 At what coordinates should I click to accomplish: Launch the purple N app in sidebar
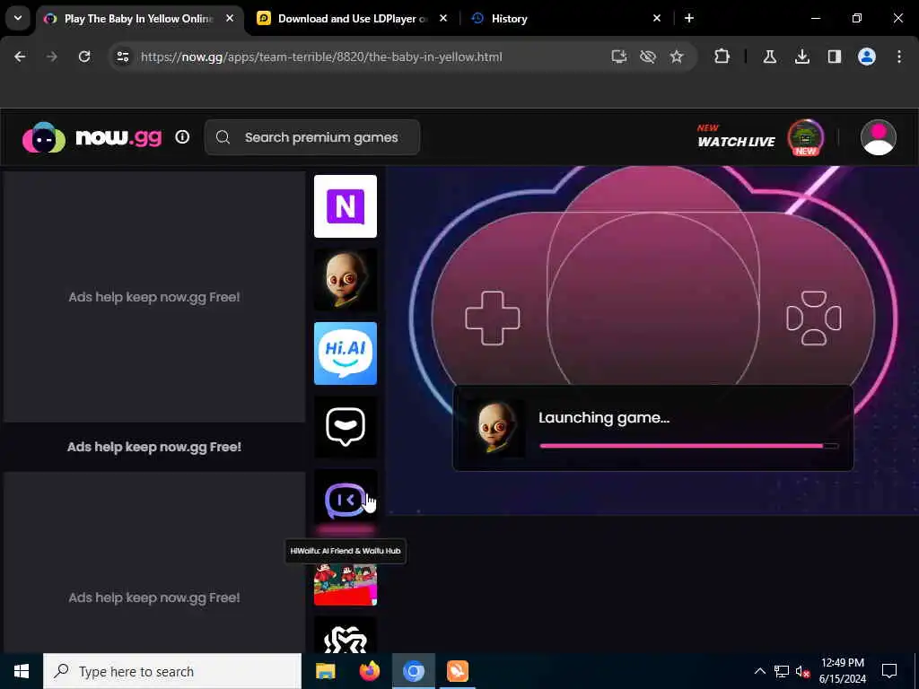(x=346, y=206)
